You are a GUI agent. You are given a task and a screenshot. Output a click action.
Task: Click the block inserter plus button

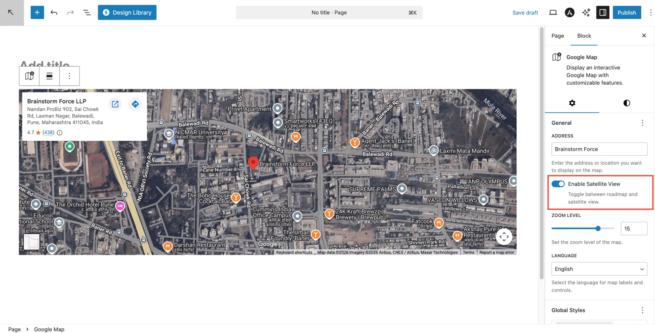click(x=37, y=12)
